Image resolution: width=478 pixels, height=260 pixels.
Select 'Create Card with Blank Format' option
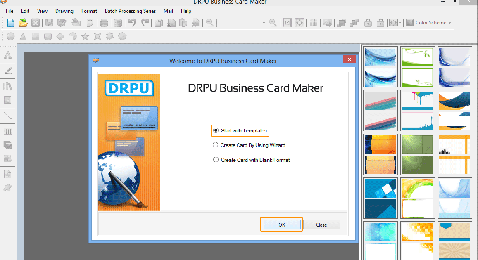click(x=251, y=160)
